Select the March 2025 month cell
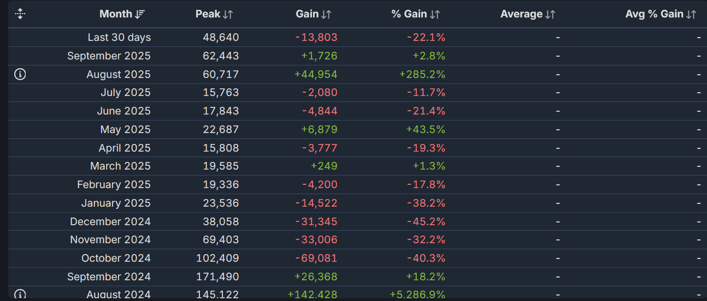707x301 pixels. pos(120,166)
